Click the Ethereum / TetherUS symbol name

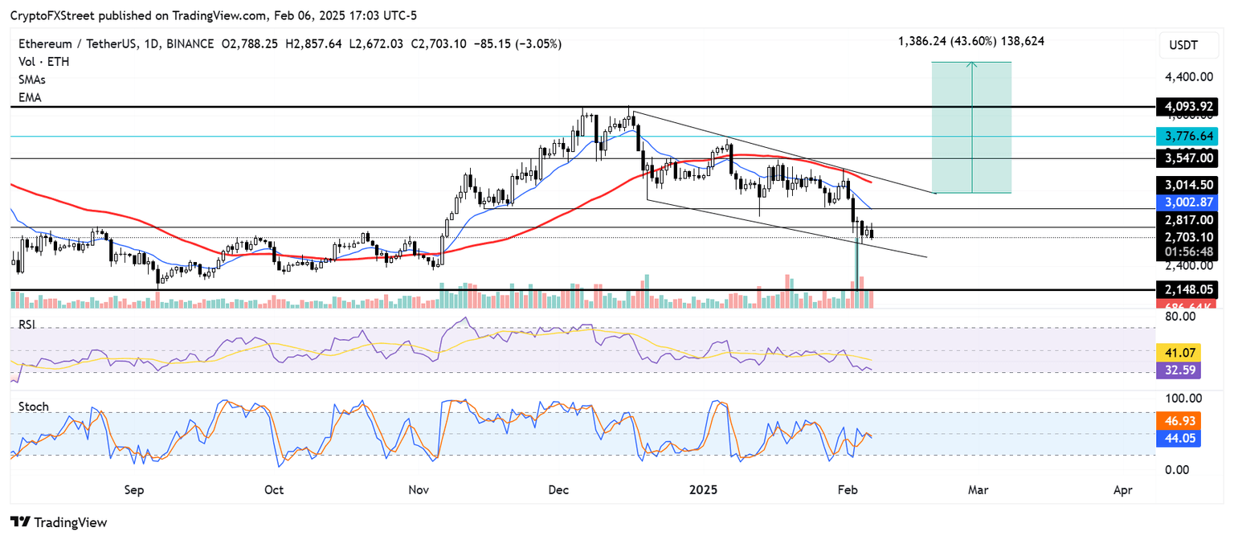pyautogui.click(x=79, y=43)
